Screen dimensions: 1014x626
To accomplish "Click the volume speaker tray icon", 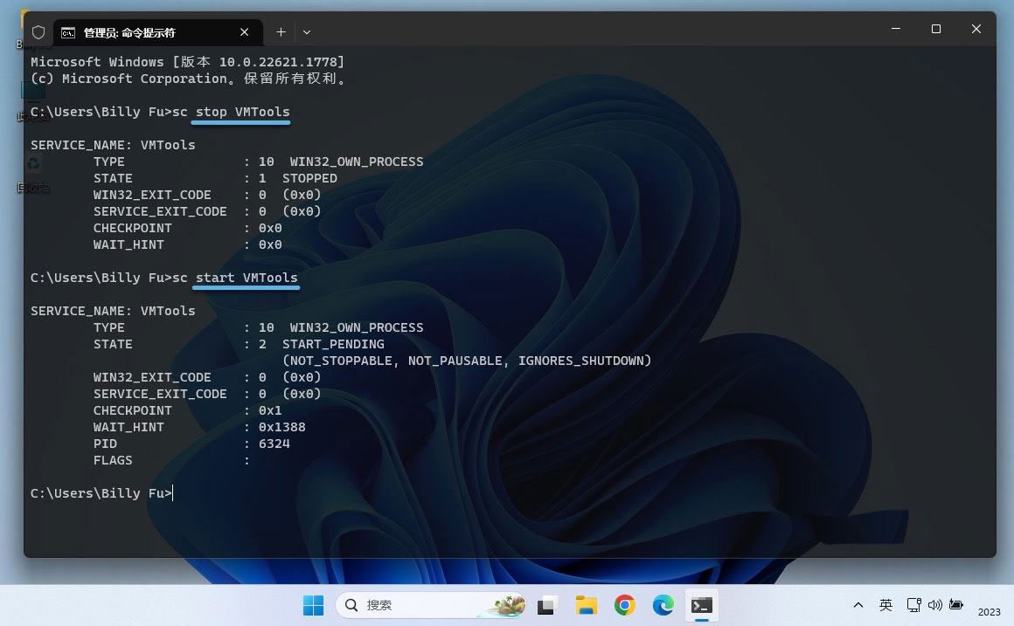I will (x=934, y=605).
